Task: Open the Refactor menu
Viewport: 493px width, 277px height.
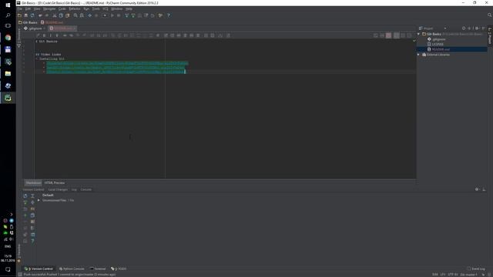Action: click(75, 8)
